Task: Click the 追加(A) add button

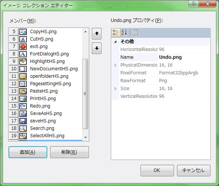Action: [28, 152]
